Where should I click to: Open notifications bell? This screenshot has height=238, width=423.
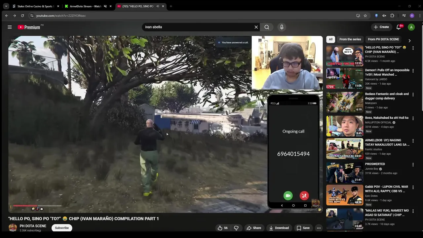(399, 27)
